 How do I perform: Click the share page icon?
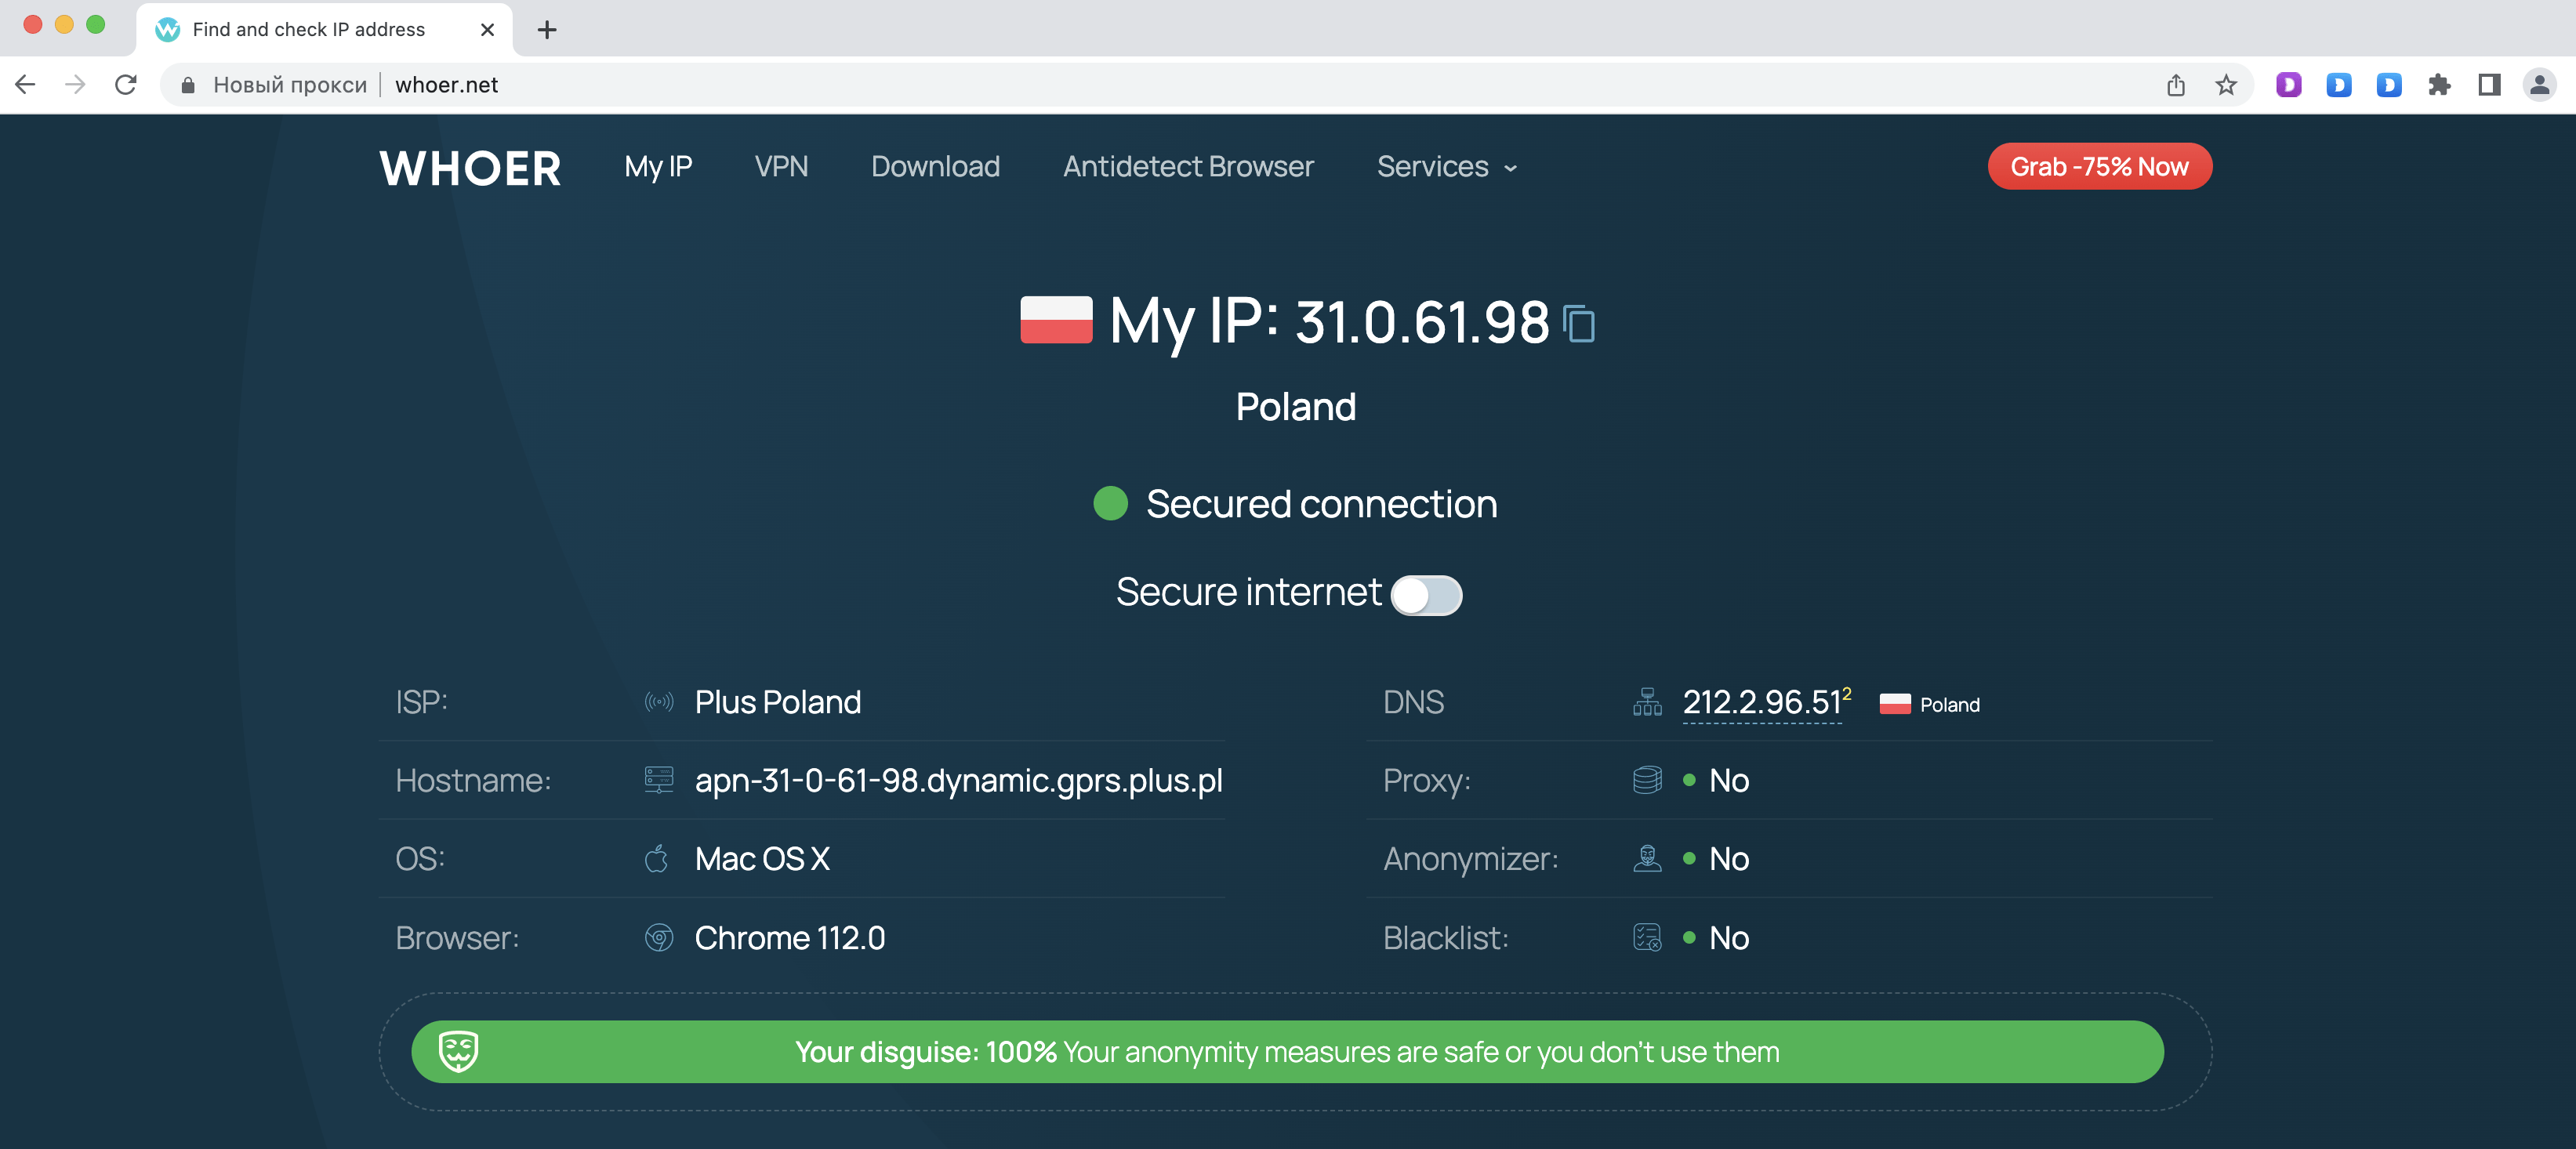pyautogui.click(x=2175, y=85)
